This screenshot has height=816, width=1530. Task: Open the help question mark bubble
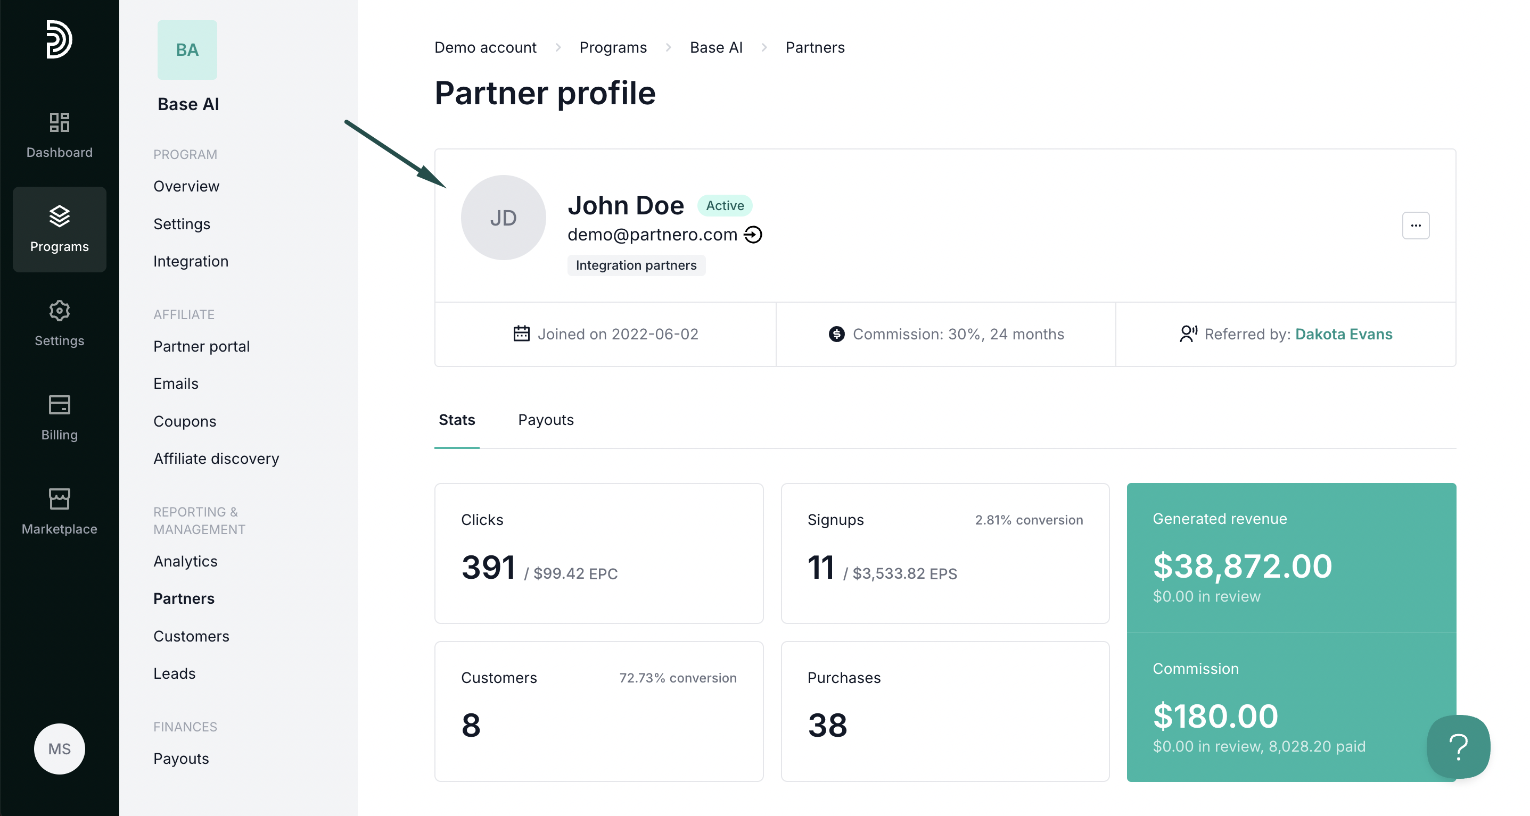pyautogui.click(x=1458, y=746)
